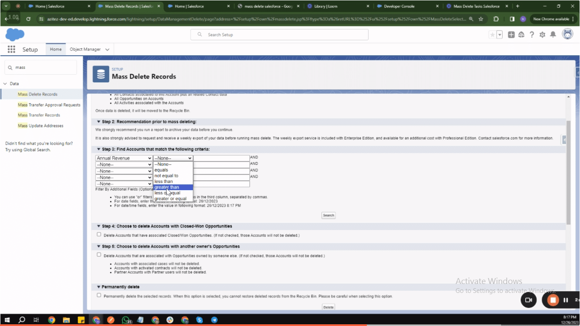Switch to the Setup Home tab

tap(56, 49)
